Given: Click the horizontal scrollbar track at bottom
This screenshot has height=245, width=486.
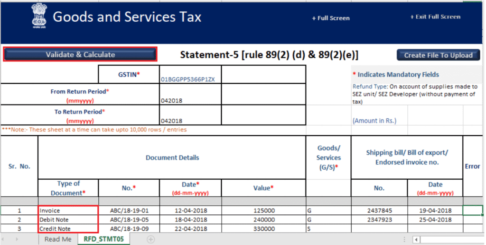Looking at the screenshot, I should pyautogui.click(x=451, y=239).
